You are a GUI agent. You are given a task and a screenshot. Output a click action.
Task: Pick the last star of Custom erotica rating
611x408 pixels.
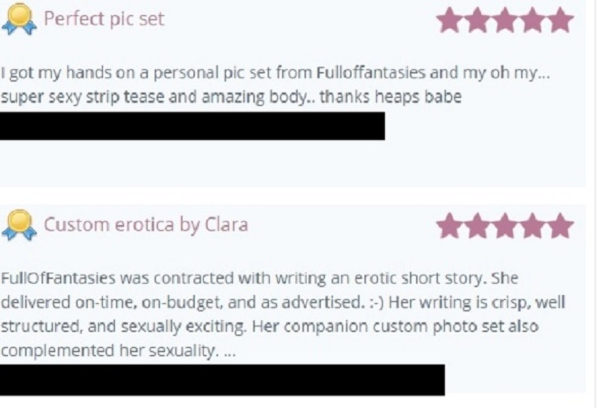[x=561, y=226]
